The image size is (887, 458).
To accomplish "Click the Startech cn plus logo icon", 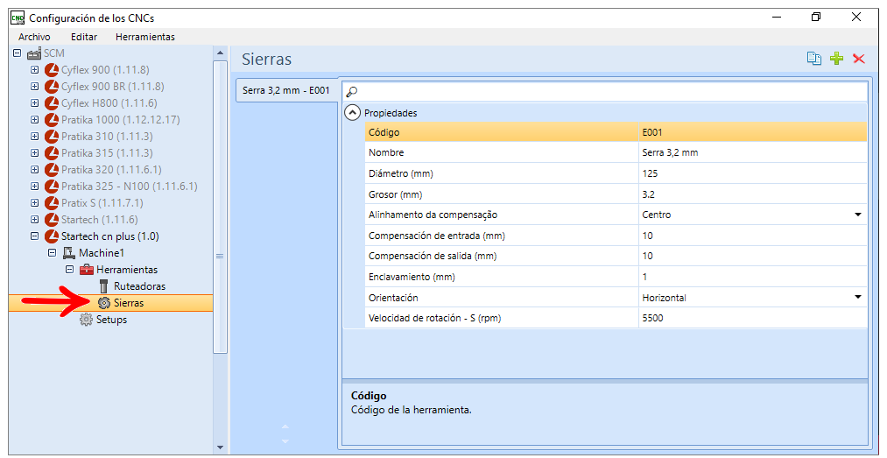I will click(x=52, y=236).
